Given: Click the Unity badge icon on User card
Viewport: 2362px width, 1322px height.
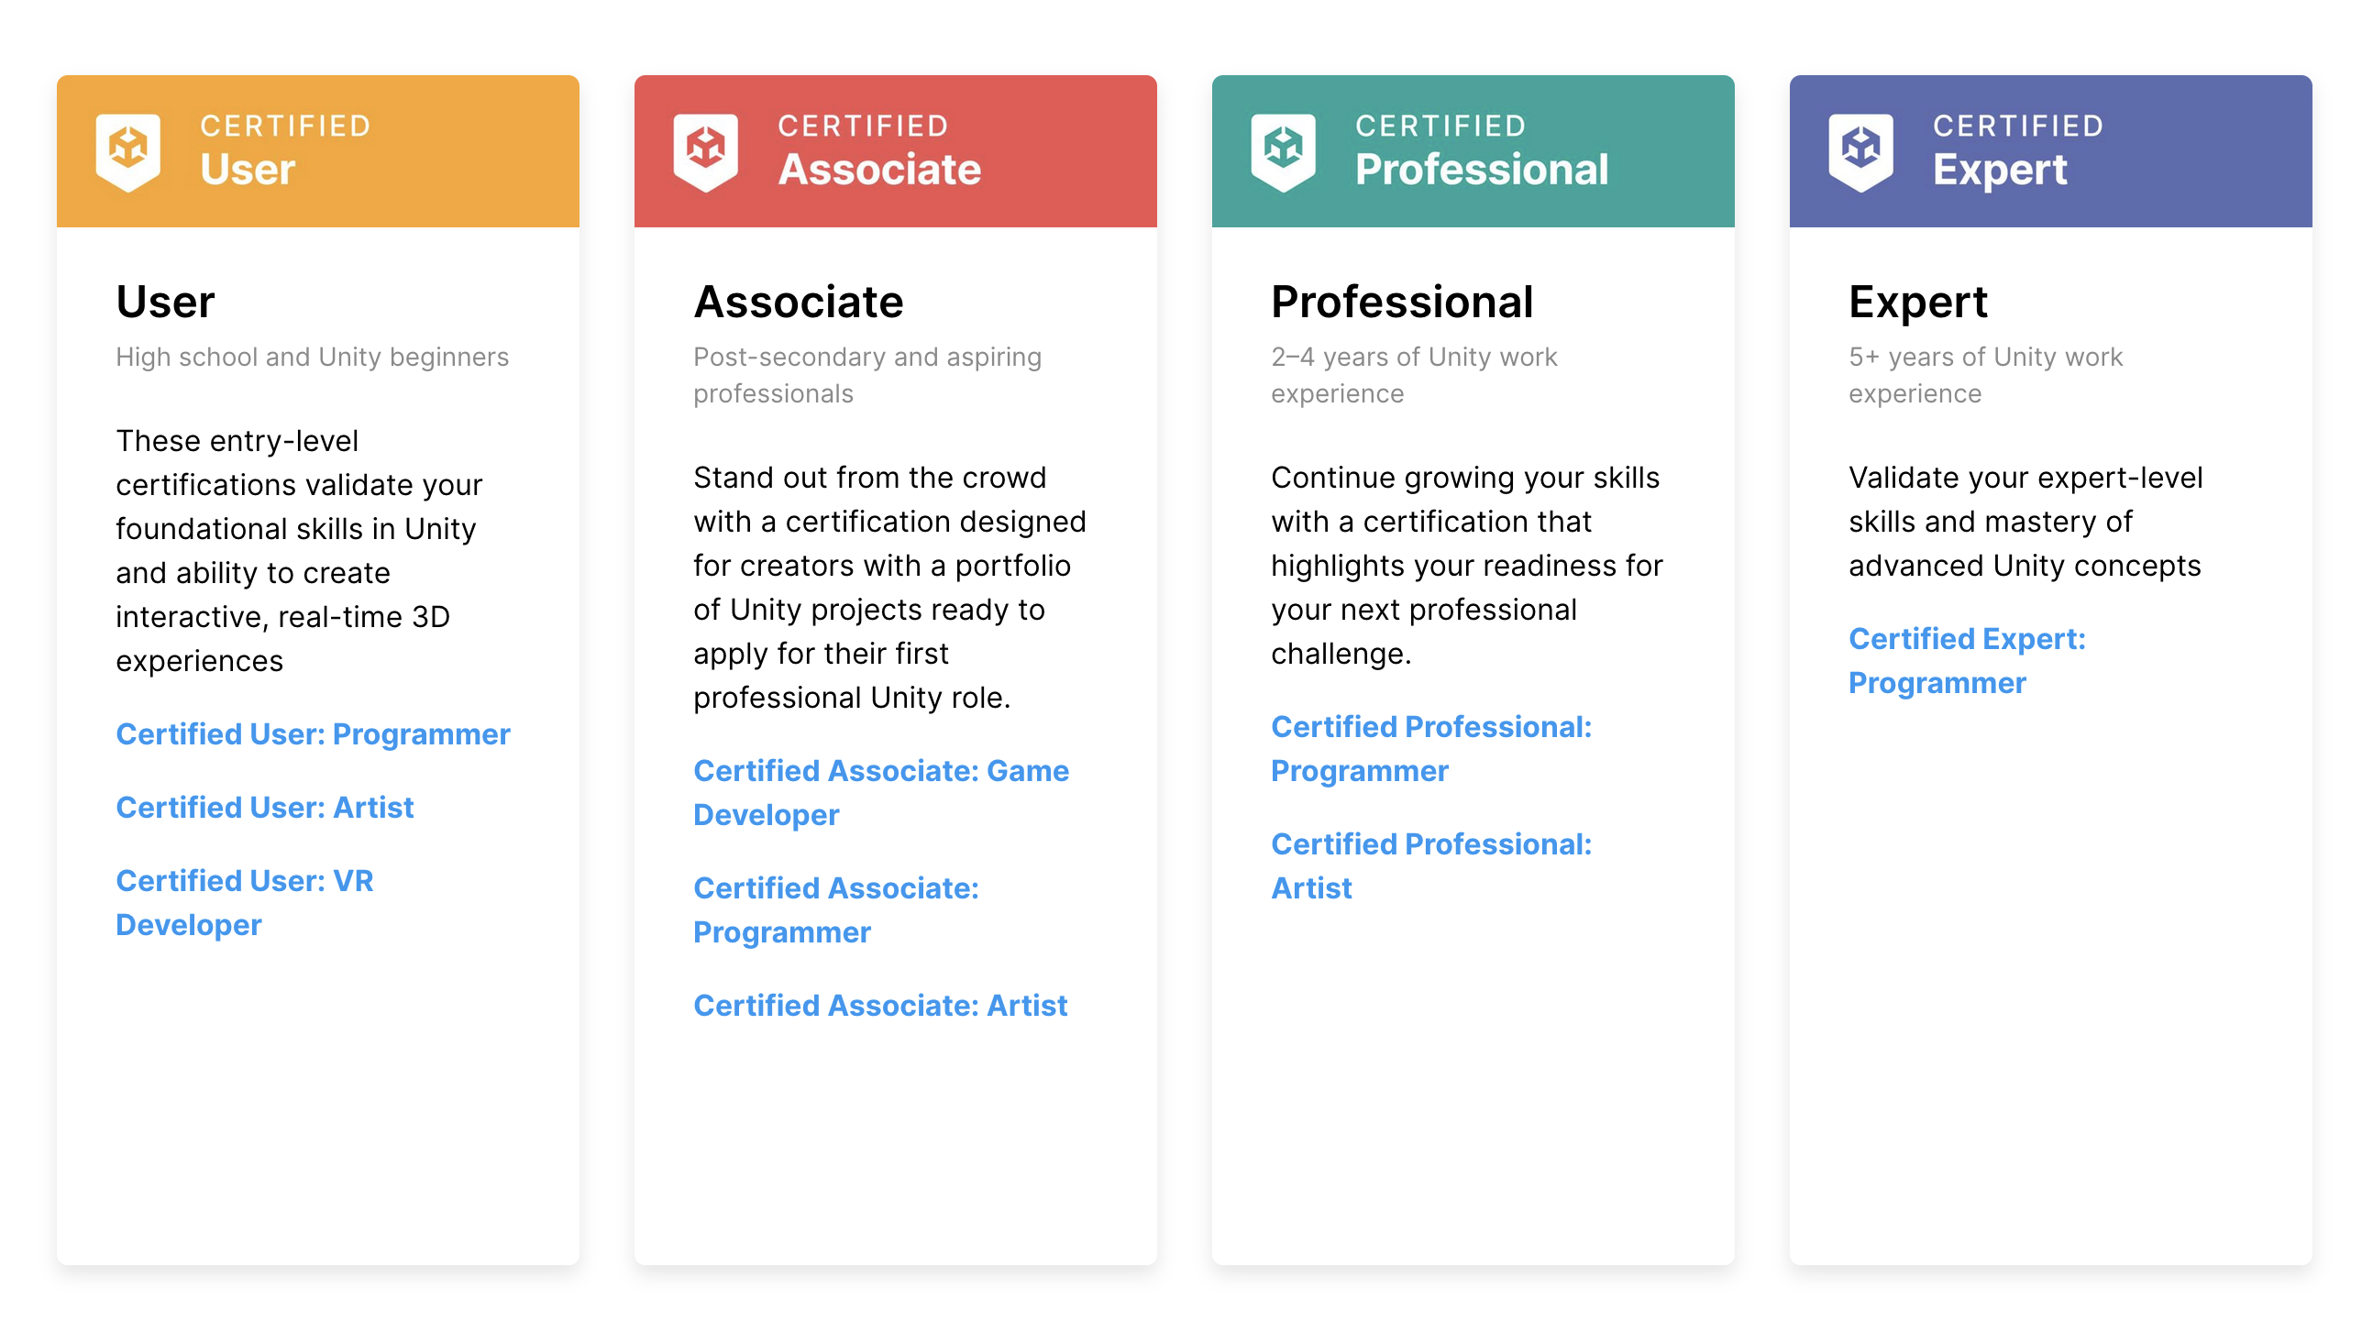Looking at the screenshot, I should coord(128,150).
